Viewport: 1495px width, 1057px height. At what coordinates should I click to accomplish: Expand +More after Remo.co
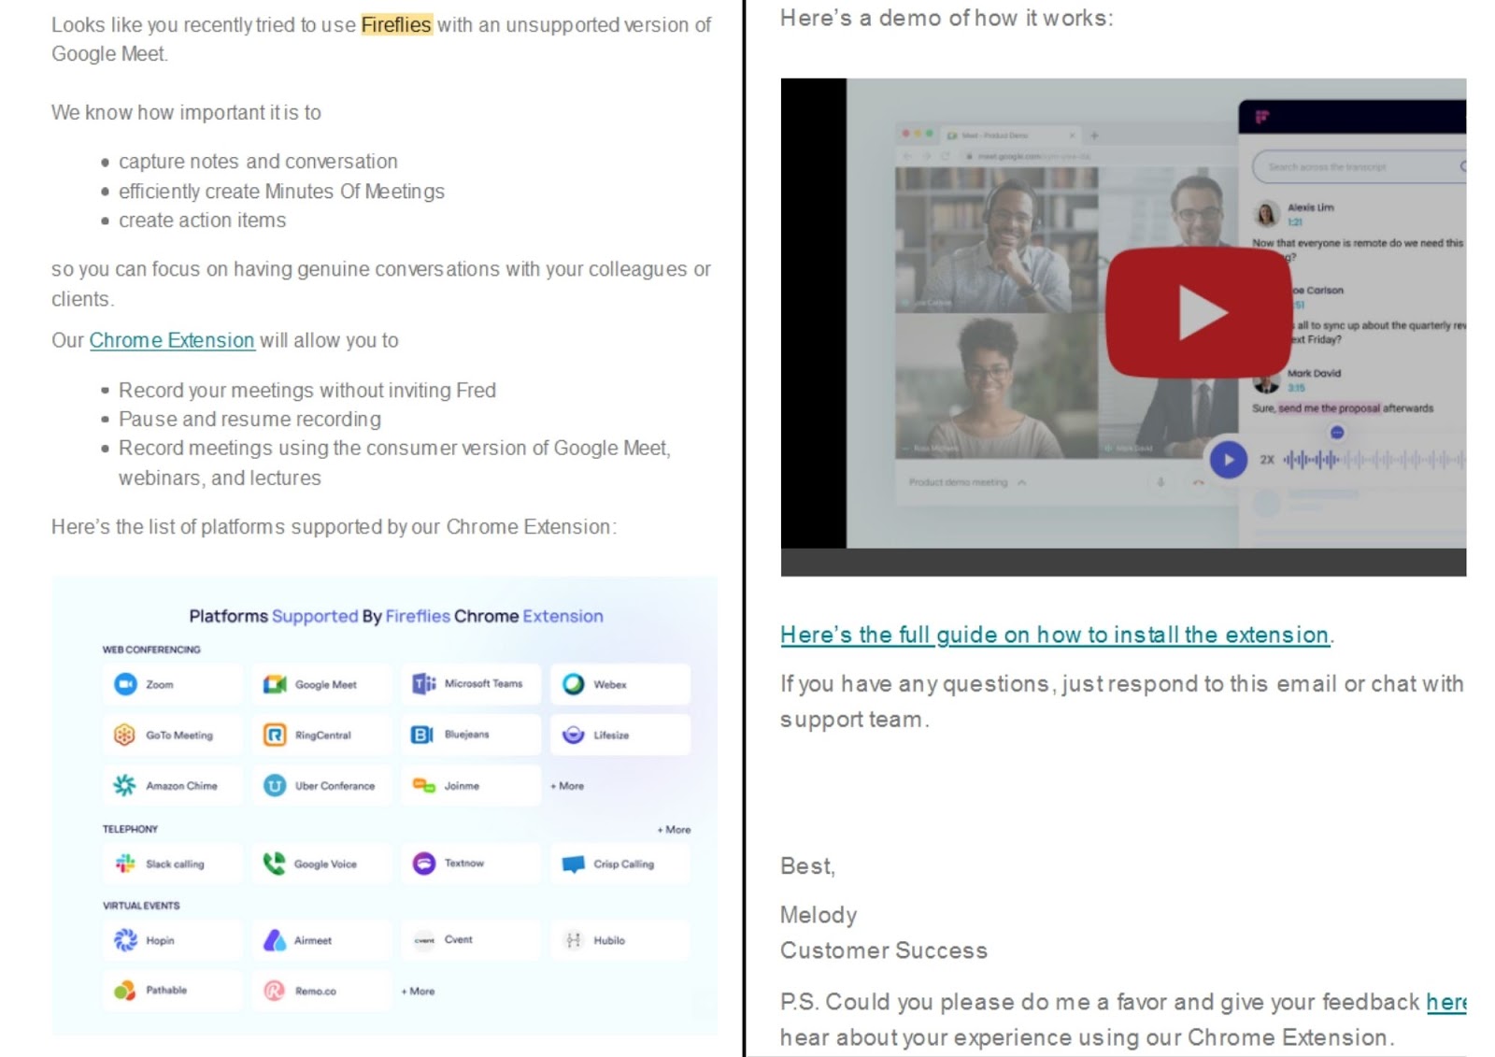(418, 991)
